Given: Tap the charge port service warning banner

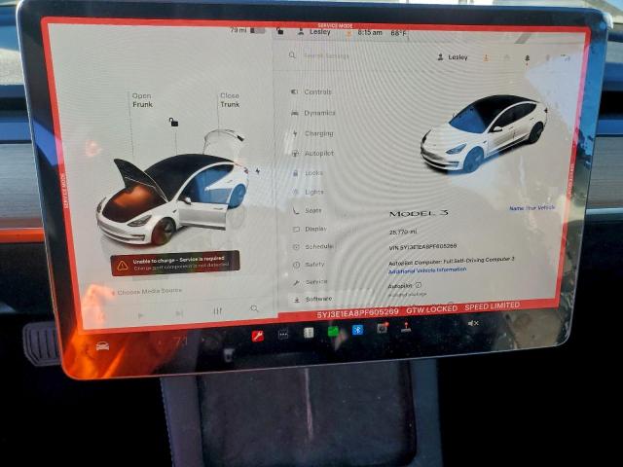Looking at the screenshot, I should coord(175,264).
